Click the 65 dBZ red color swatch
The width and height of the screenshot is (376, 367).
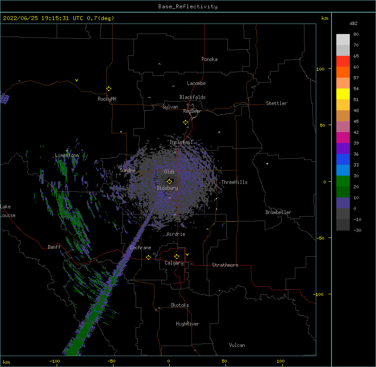[x=343, y=61]
